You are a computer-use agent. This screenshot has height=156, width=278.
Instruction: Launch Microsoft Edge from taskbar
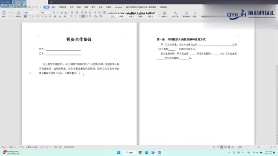tap(147, 153)
